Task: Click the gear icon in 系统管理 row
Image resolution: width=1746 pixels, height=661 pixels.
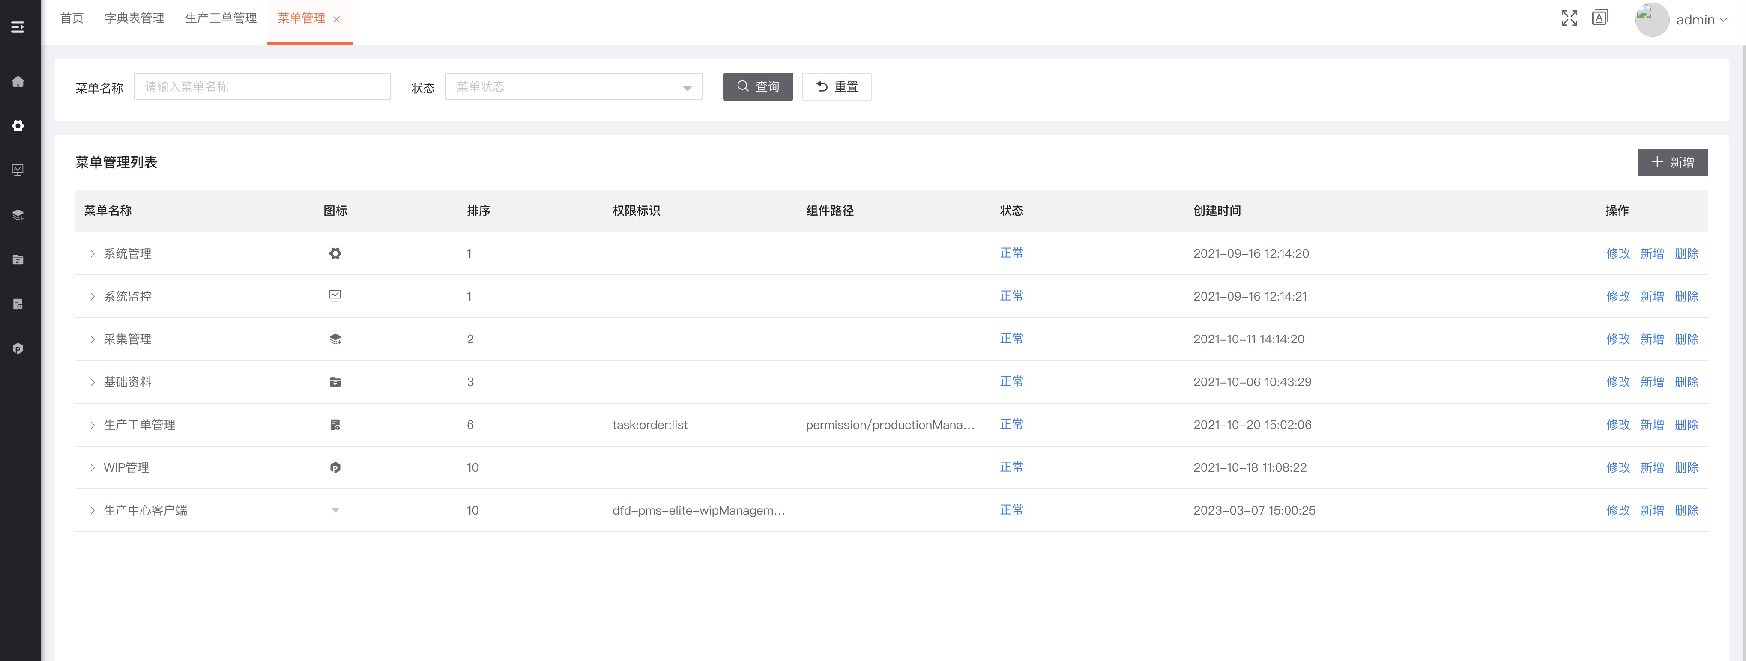Action: tap(335, 253)
